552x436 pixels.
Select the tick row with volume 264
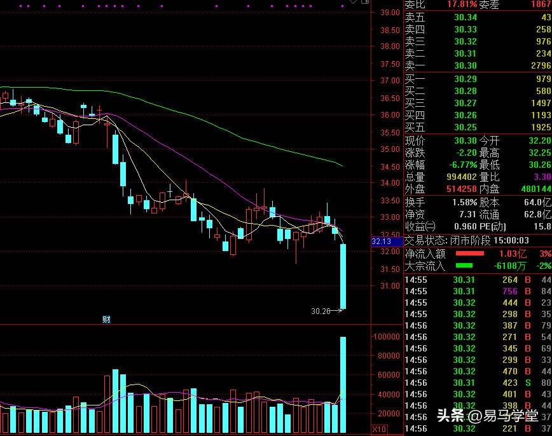pyautogui.click(x=478, y=280)
